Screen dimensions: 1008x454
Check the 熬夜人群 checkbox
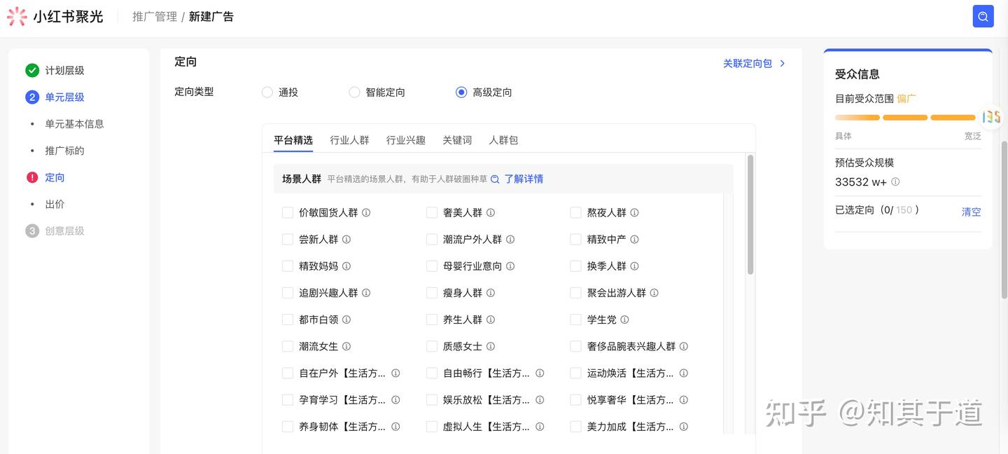(576, 212)
